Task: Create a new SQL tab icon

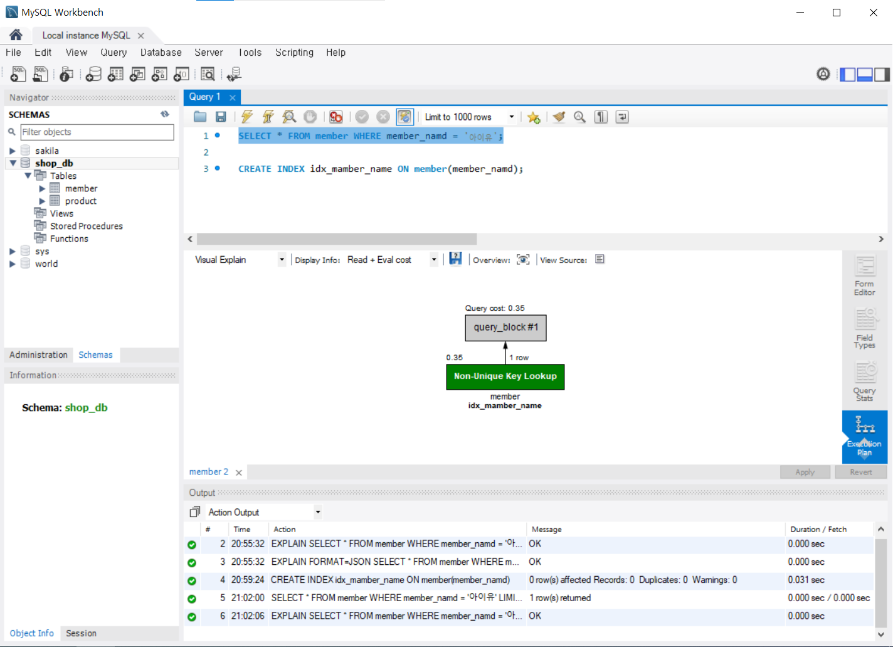Action: click(x=18, y=74)
